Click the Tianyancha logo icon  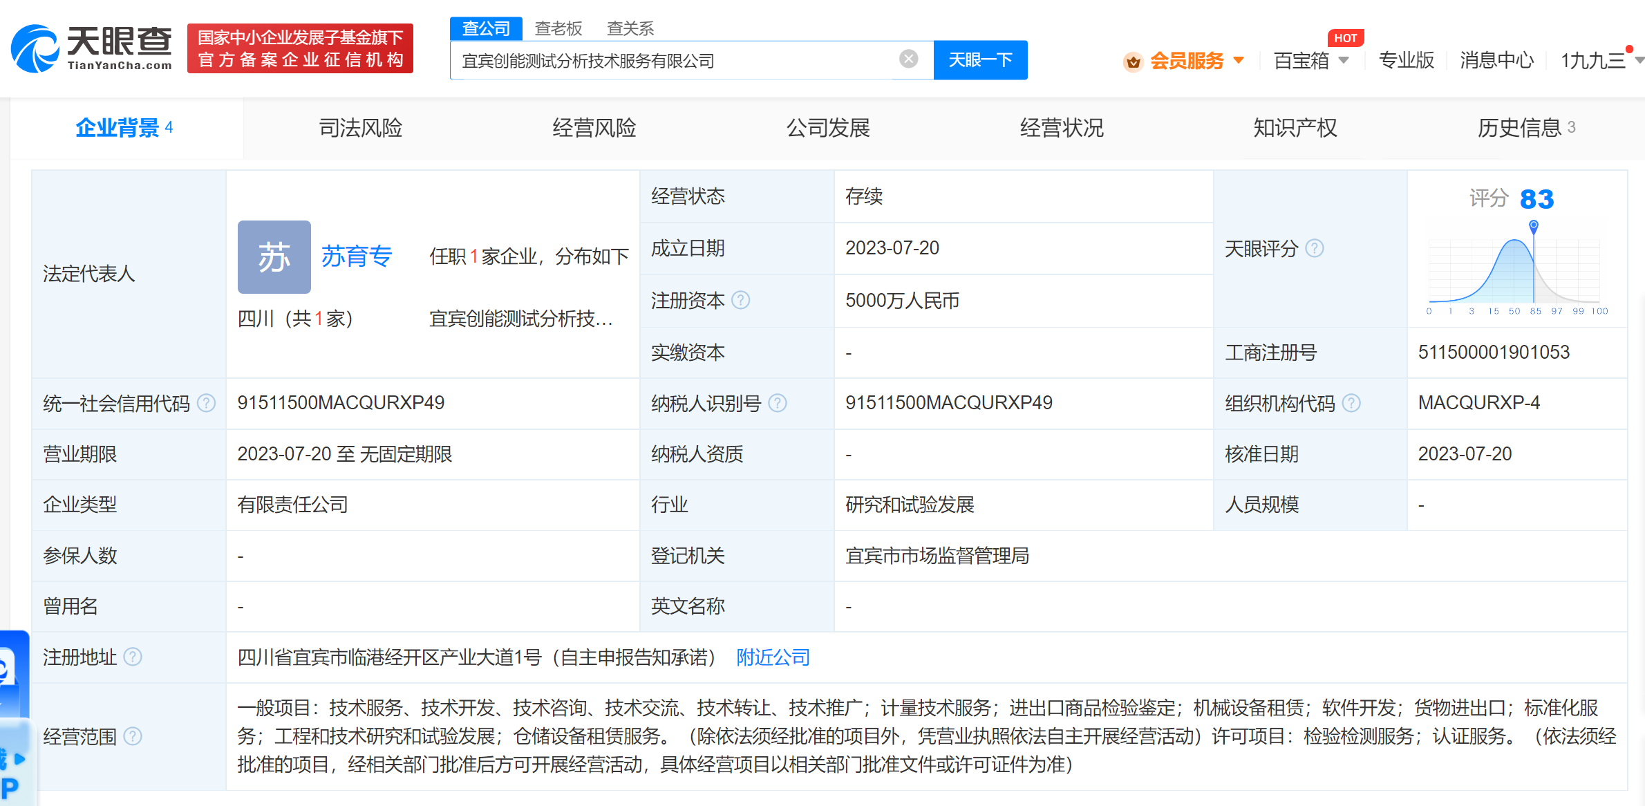pyautogui.click(x=35, y=48)
